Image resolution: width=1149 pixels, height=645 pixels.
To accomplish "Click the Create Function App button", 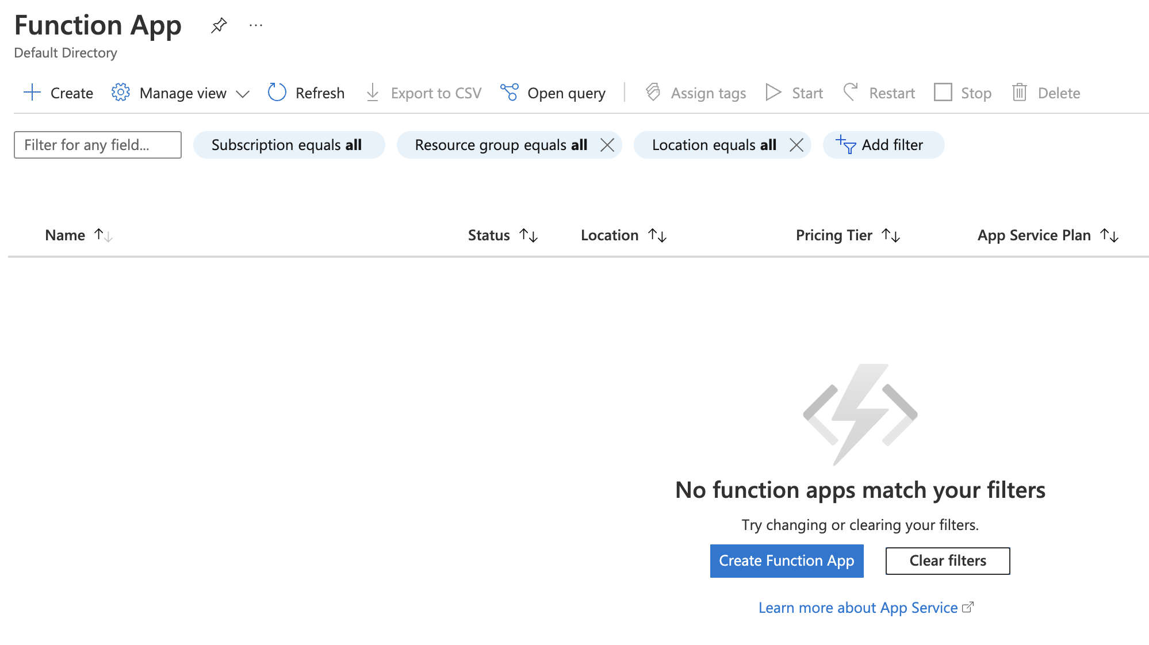I will [x=787, y=560].
